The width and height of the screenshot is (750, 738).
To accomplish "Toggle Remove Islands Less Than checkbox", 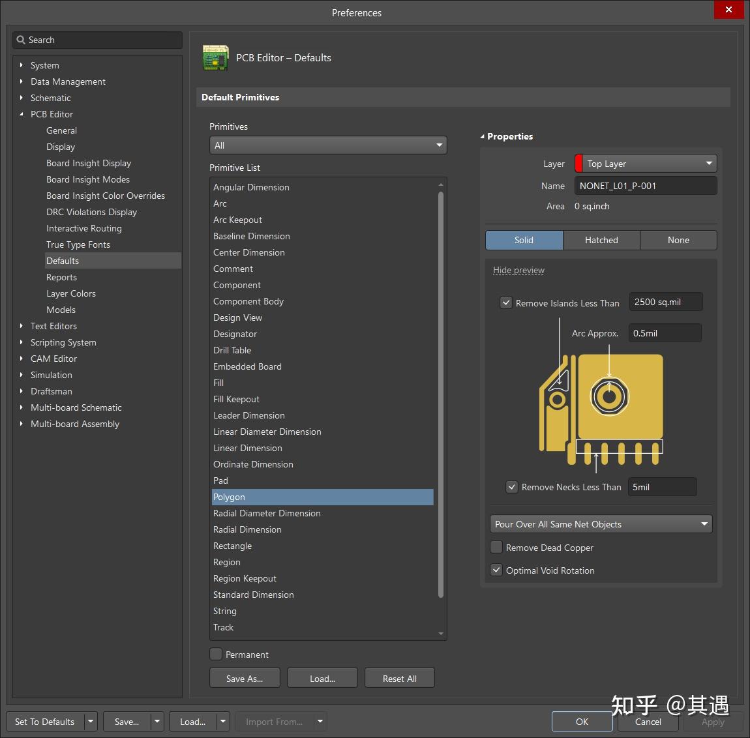I will [506, 303].
